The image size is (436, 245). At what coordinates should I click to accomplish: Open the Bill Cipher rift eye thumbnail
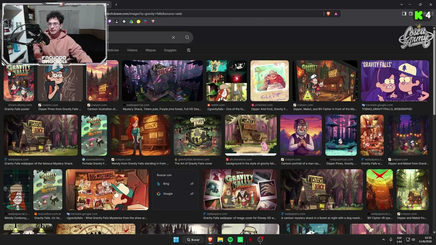(x=380, y=190)
